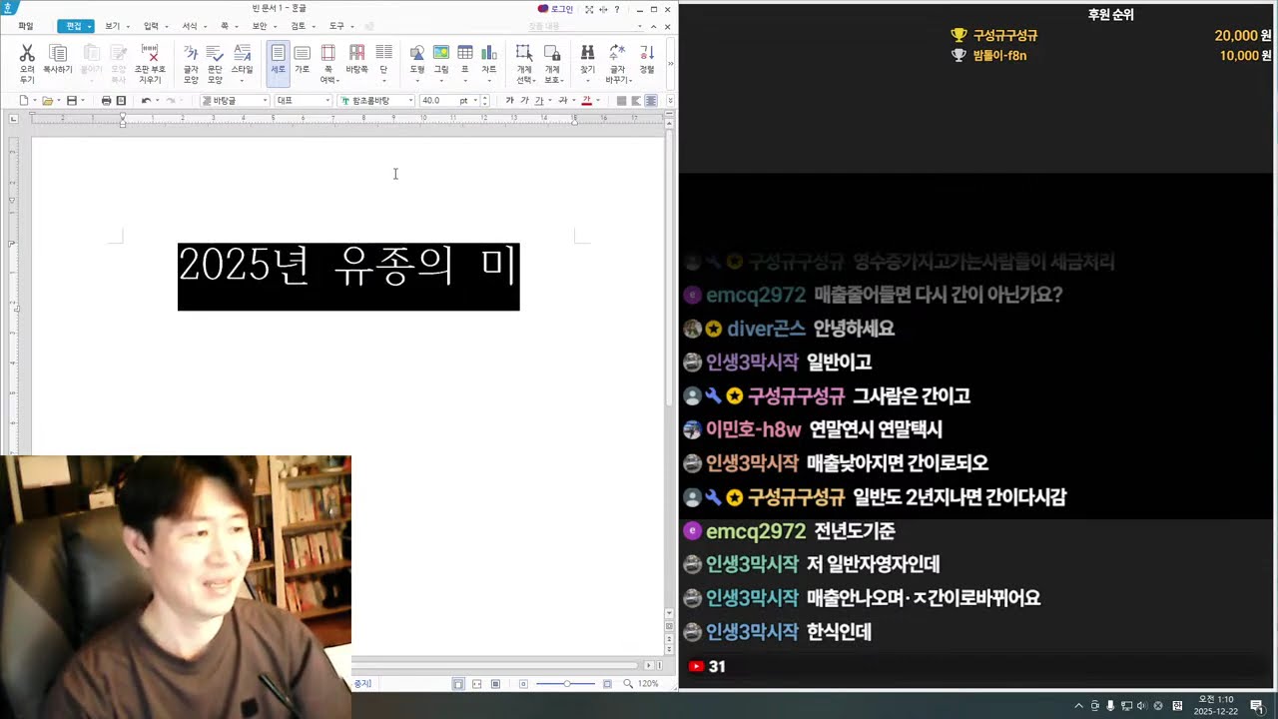Expand dropdown arrow under 도형
This screenshot has width=1278, height=719.
click(x=417, y=80)
